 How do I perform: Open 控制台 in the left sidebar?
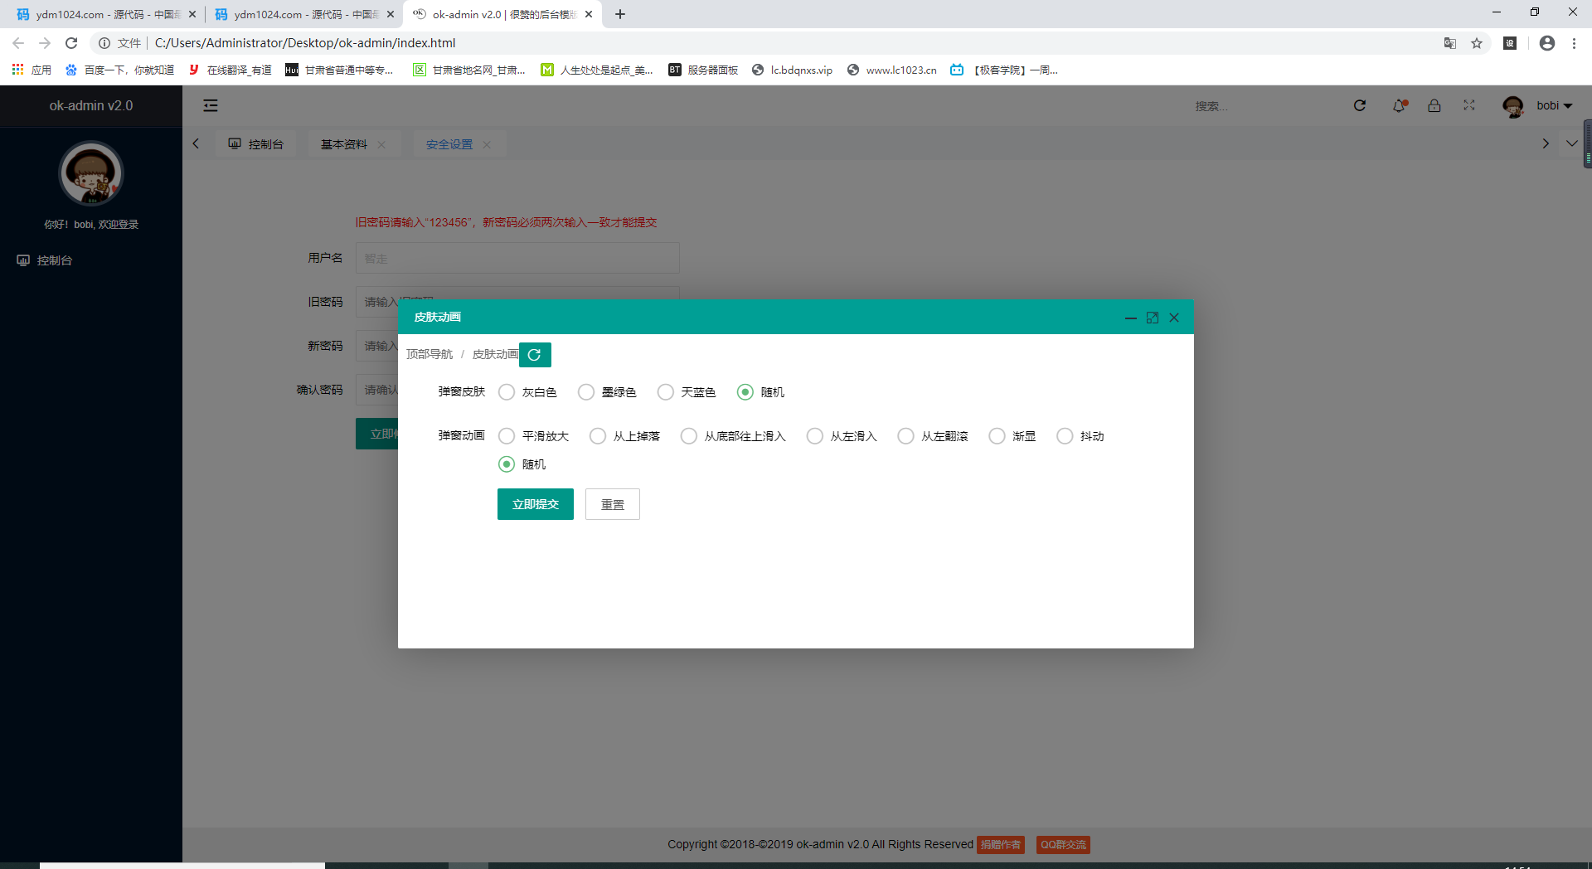coord(55,260)
